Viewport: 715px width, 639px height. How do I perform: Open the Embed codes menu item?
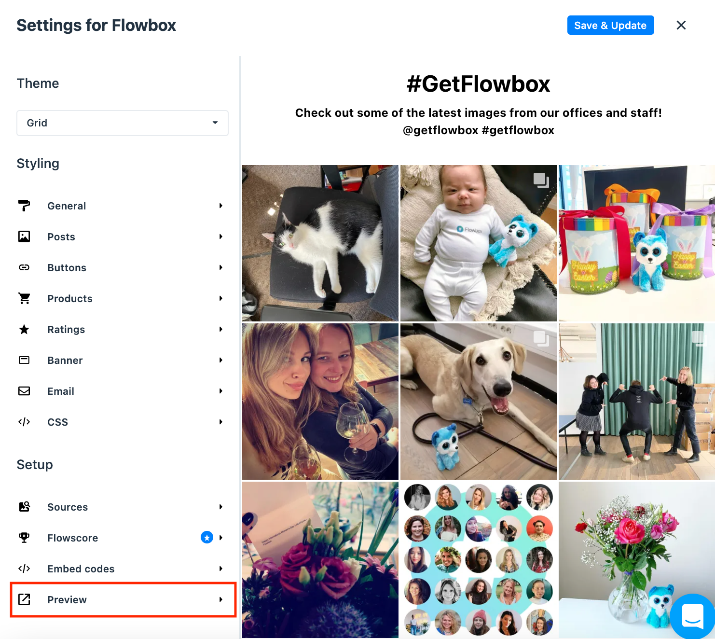pos(81,569)
